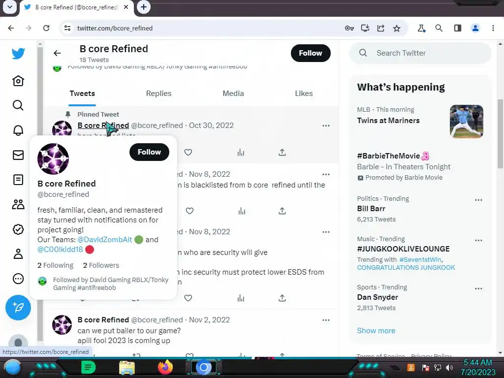
Task: Click the taskbar Start orb
Action: [12, 368]
